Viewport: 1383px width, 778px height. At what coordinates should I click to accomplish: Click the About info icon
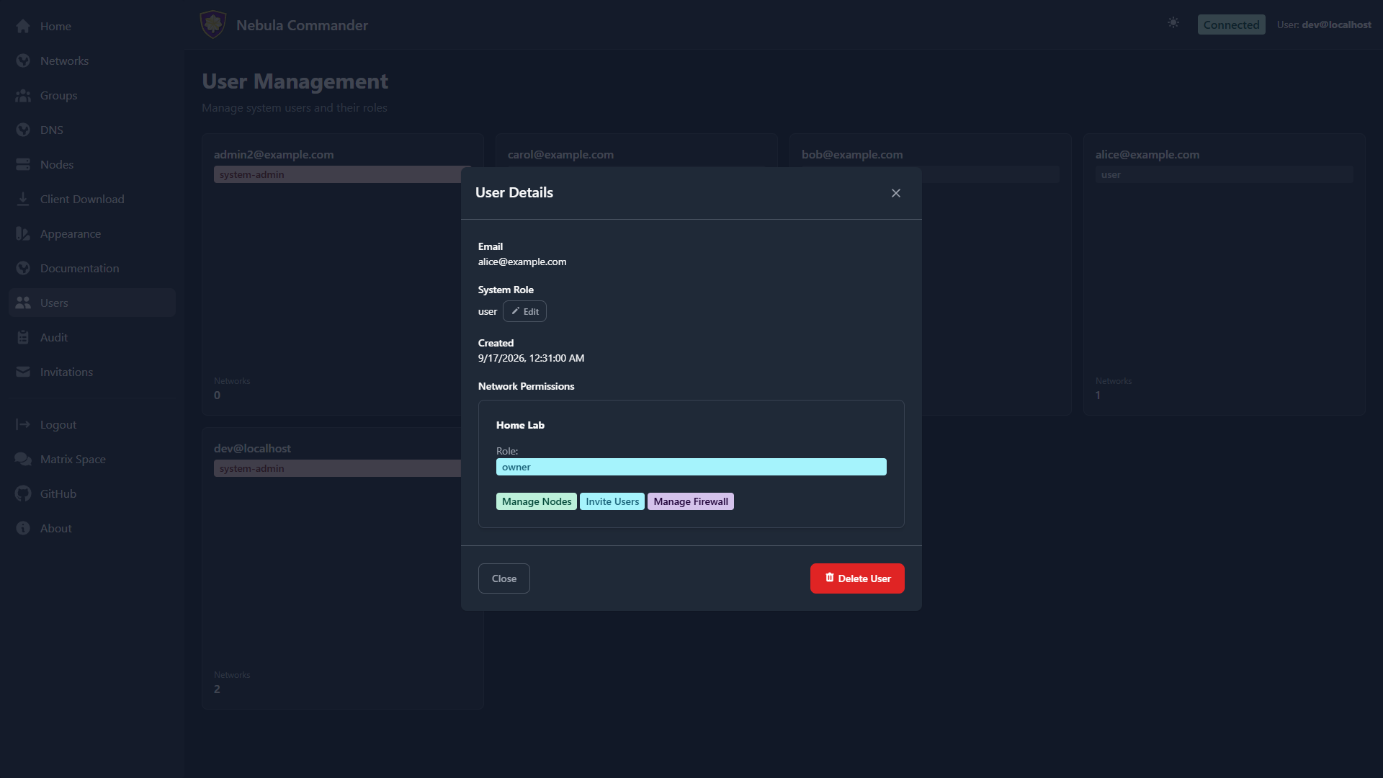click(23, 528)
